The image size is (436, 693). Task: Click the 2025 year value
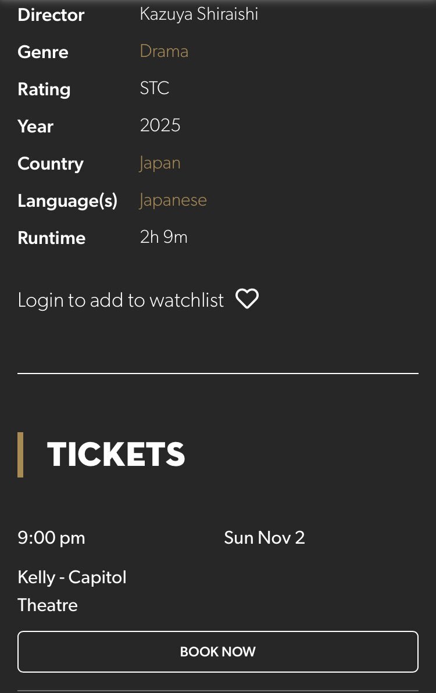click(x=160, y=125)
